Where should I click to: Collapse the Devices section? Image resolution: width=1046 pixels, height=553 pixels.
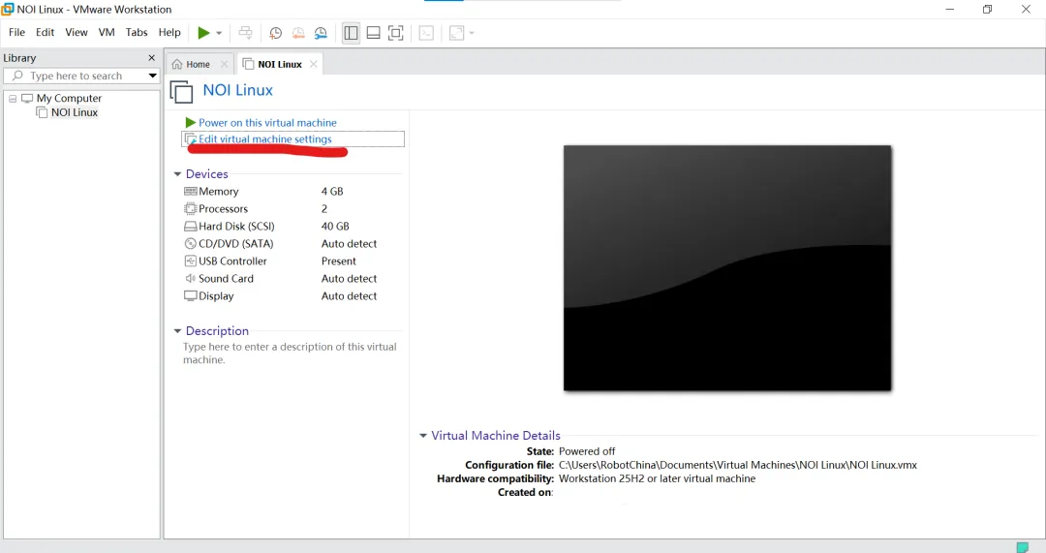tap(177, 174)
